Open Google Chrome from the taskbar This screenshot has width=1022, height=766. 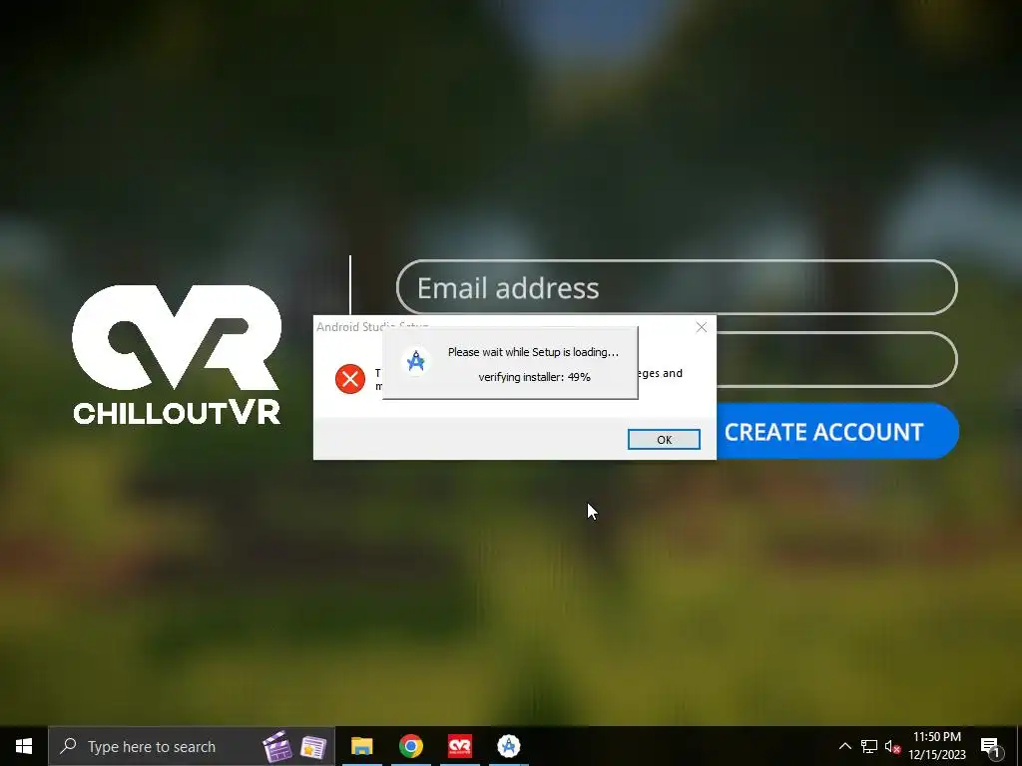click(410, 746)
